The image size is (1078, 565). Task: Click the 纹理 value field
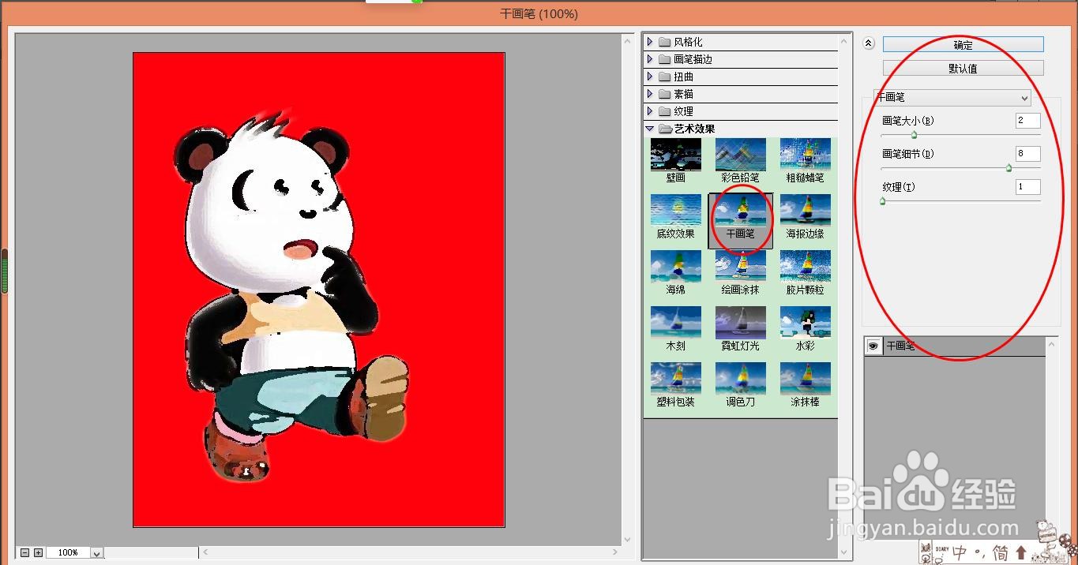pyautogui.click(x=1028, y=187)
